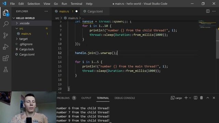
Task: Split the editor to the right
Action: 208,11
